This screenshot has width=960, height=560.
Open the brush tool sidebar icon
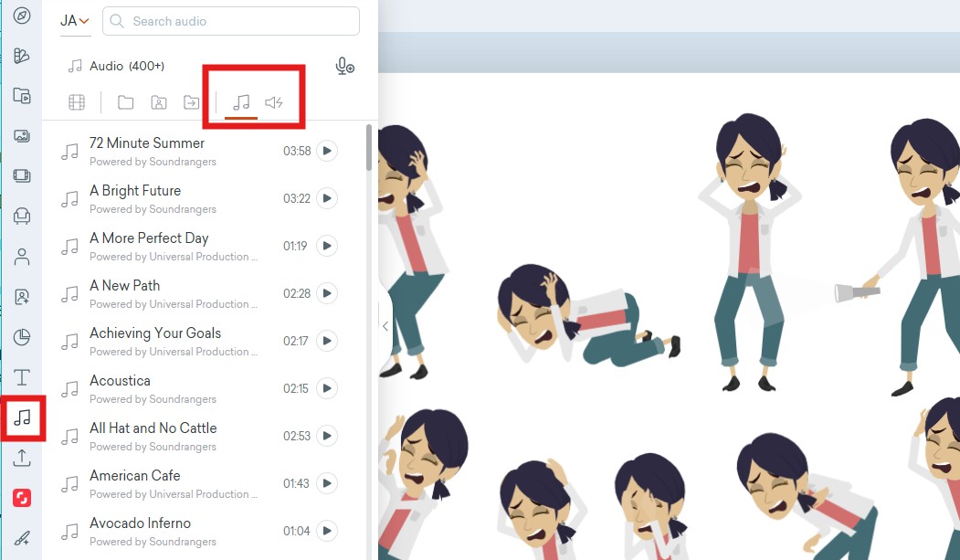click(x=22, y=539)
